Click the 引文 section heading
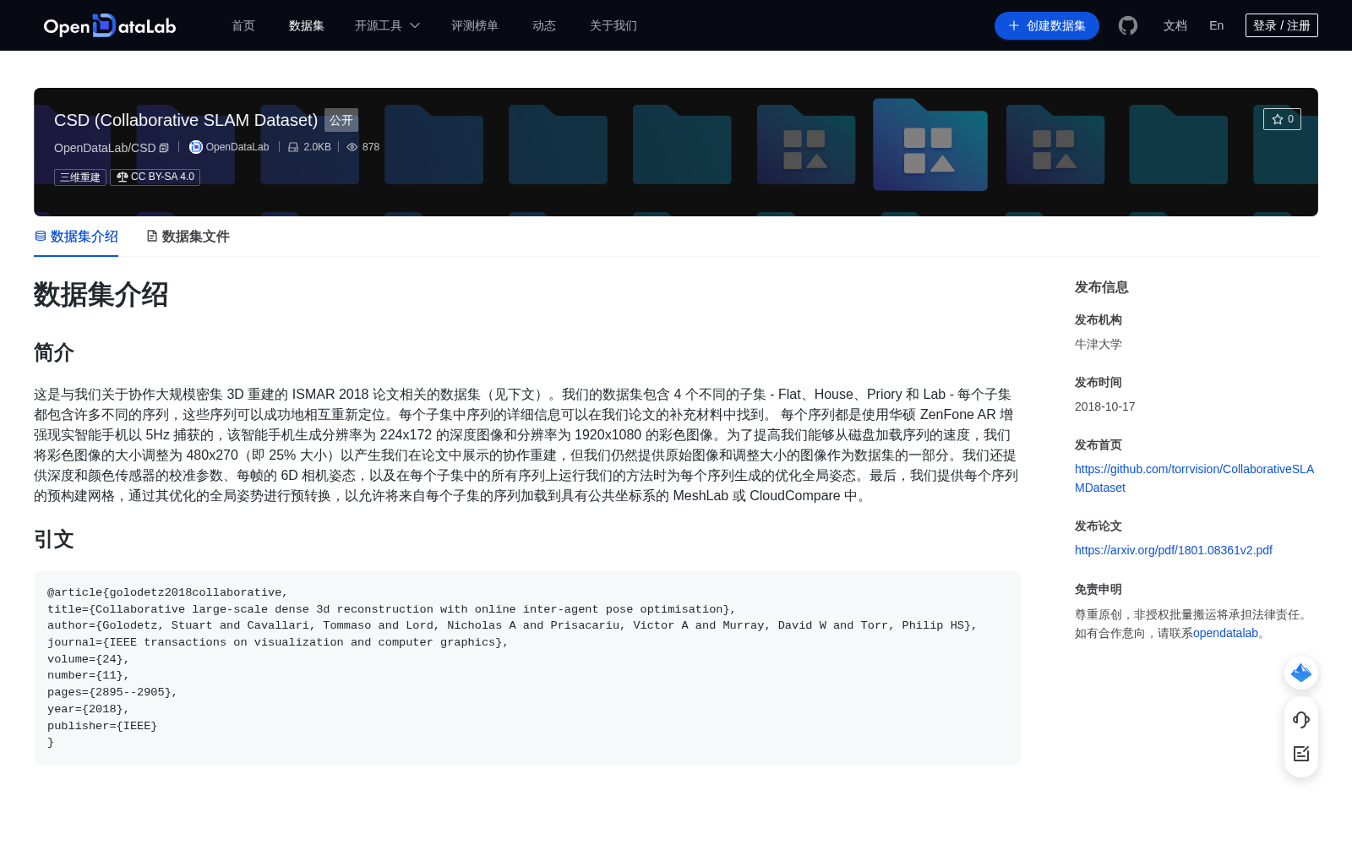1352x845 pixels. pos(54,539)
